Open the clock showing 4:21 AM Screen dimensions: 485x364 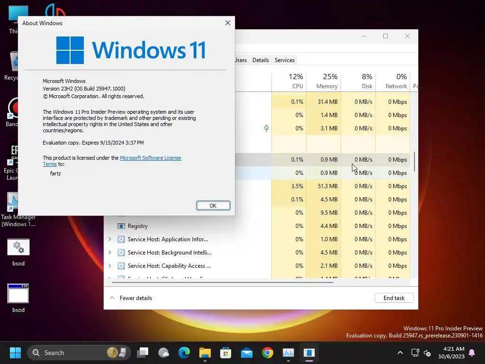click(x=451, y=353)
